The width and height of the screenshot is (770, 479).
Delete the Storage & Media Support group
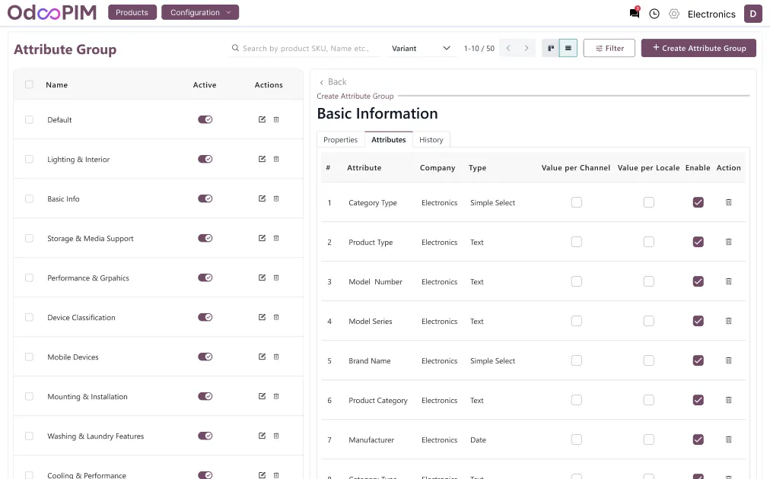(276, 238)
